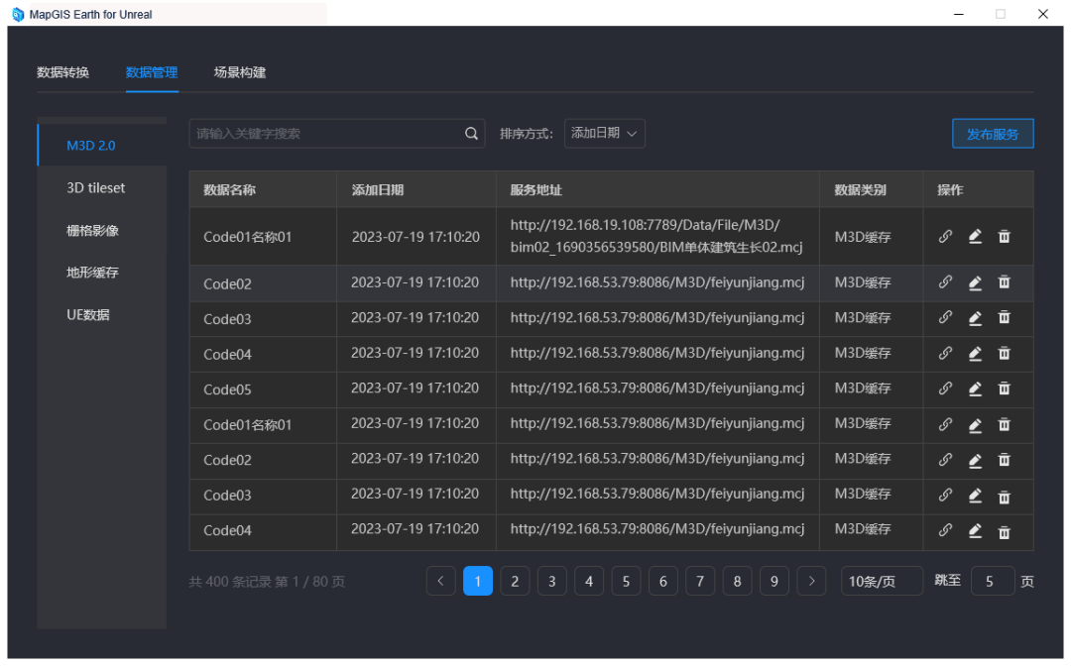Delete the second Code02 record with trash icon
This screenshot has width=1071, height=666.
[1004, 459]
